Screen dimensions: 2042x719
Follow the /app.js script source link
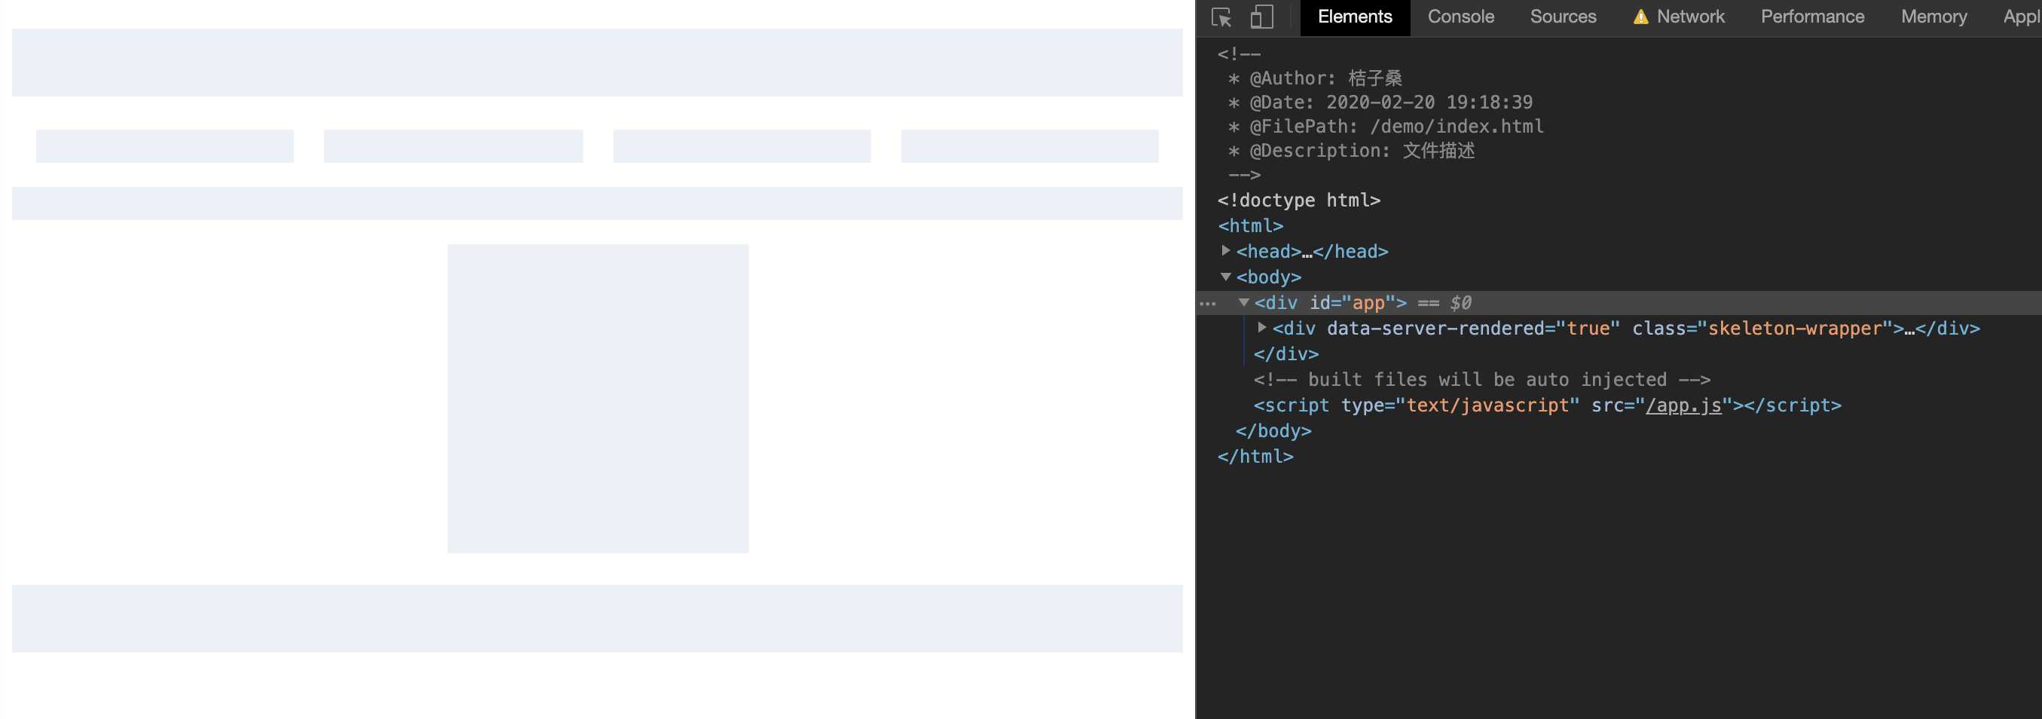coord(1683,405)
